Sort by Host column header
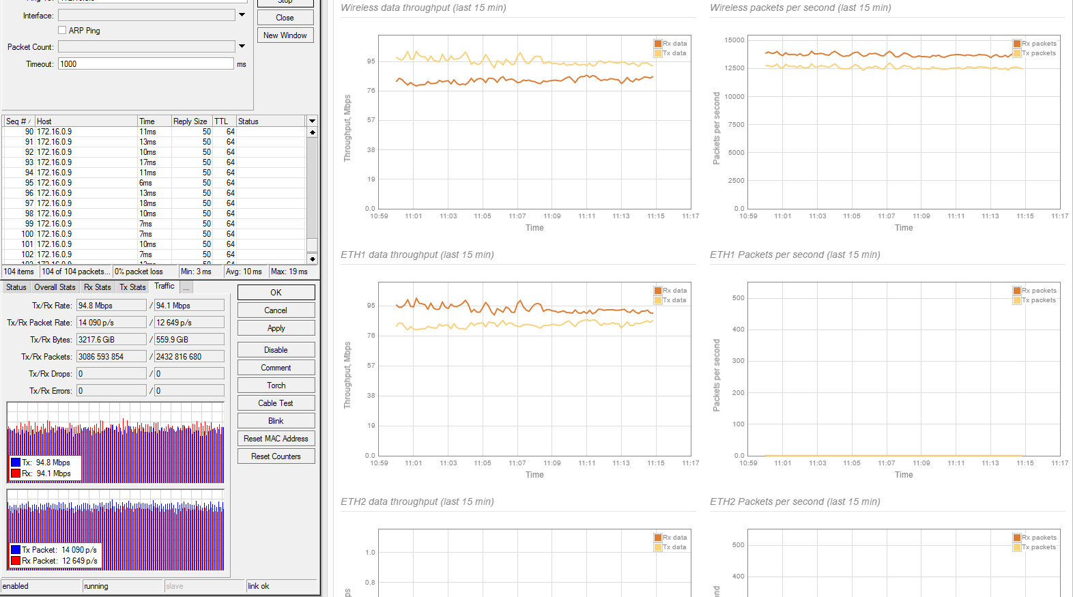Screen dimensions: 1073x597 pos(86,121)
